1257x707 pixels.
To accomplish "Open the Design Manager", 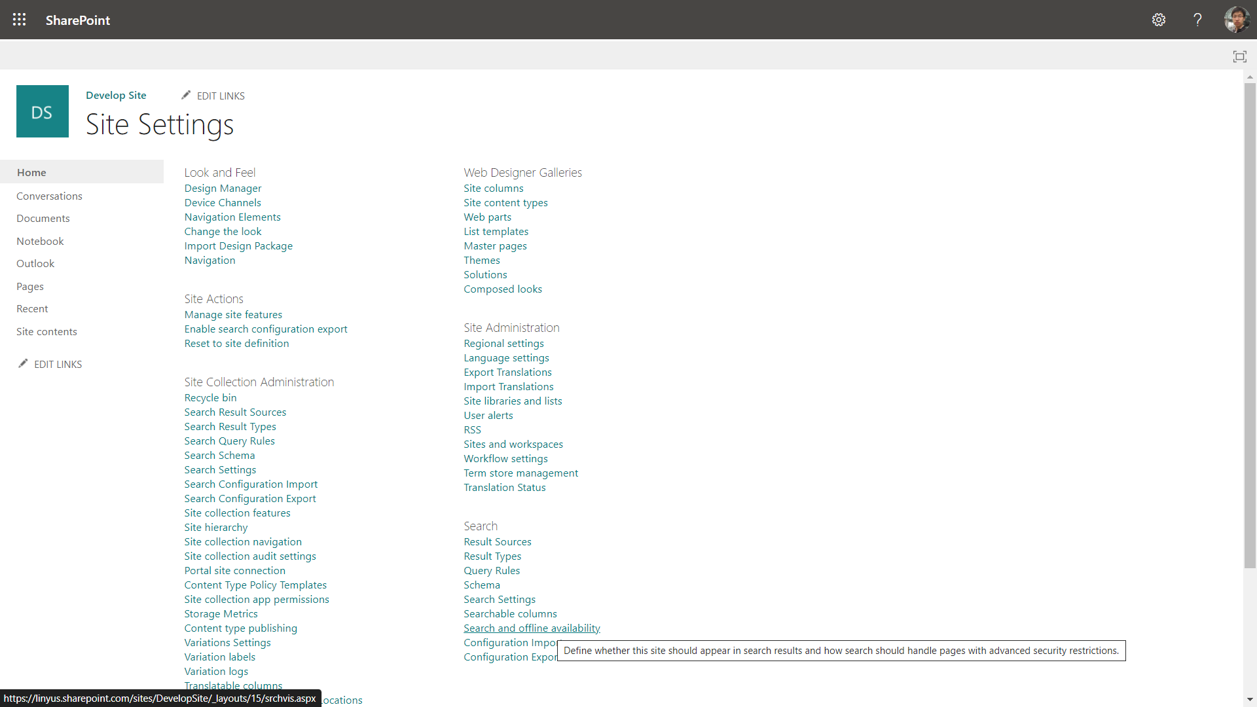I will coord(223,189).
